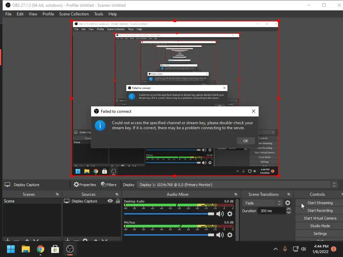Open the Tools menu

(x=99, y=14)
